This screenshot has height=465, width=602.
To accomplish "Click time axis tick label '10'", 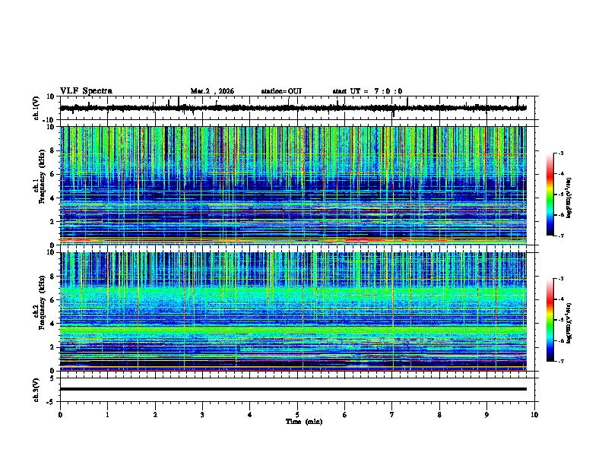I will 534,415.
